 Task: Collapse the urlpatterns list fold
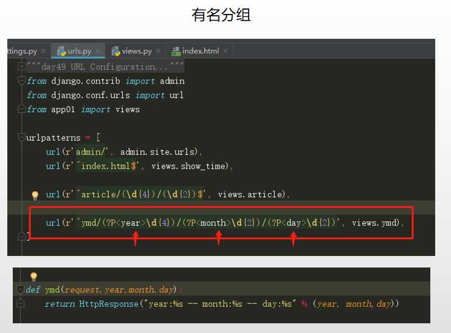pyautogui.click(x=21, y=137)
